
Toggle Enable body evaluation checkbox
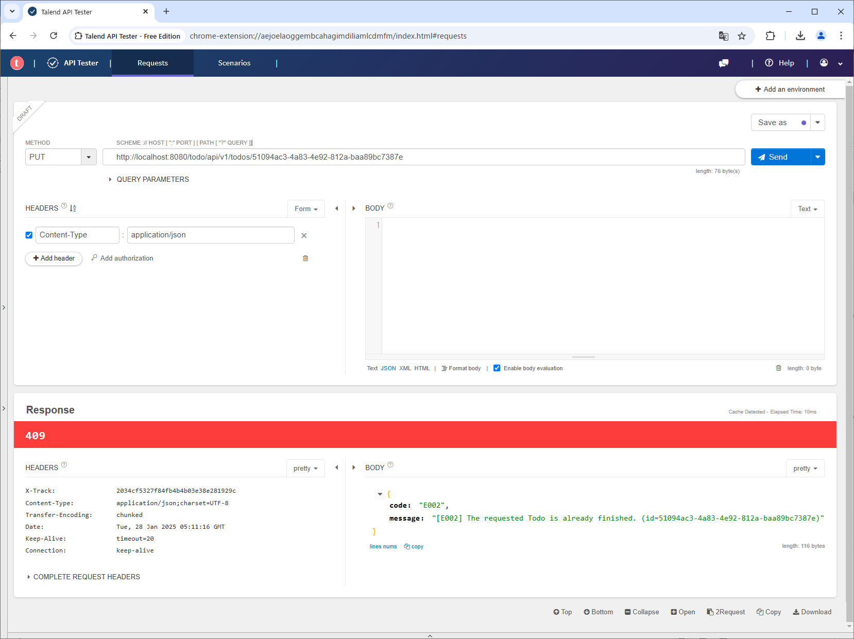click(x=497, y=368)
